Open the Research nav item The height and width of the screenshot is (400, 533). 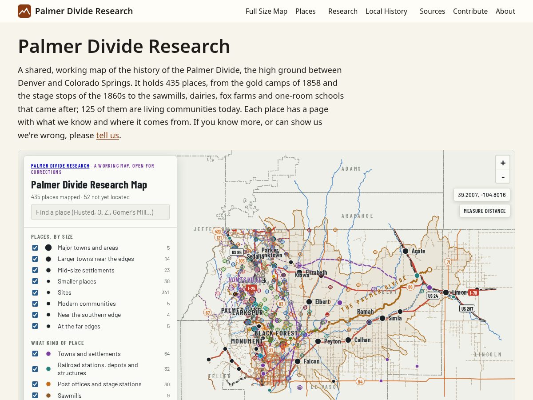click(x=343, y=11)
